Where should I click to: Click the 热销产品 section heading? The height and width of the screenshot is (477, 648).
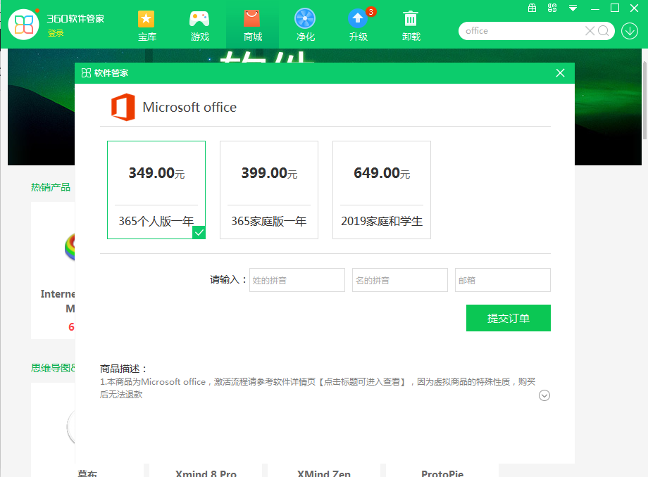(x=51, y=187)
